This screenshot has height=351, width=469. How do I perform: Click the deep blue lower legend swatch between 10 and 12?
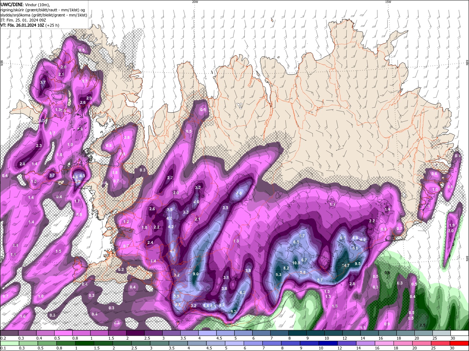click(x=328, y=343)
